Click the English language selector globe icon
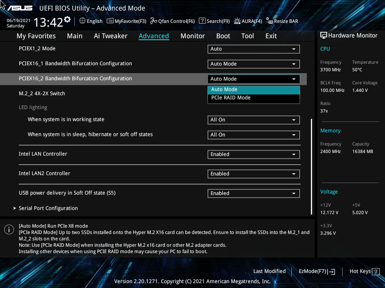The image size is (385, 288). [82, 21]
